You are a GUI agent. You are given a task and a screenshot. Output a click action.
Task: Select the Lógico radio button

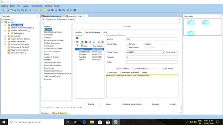145,44
